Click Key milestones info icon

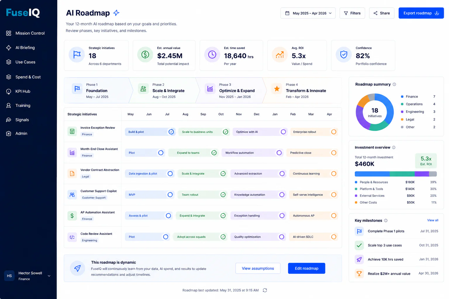pyautogui.click(x=386, y=220)
